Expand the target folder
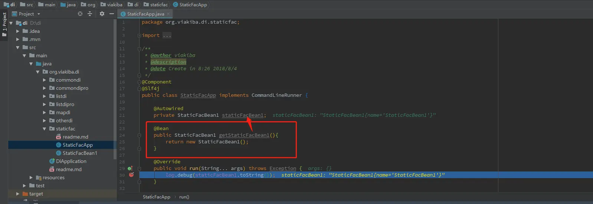The width and height of the screenshot is (593, 204). click(17, 194)
